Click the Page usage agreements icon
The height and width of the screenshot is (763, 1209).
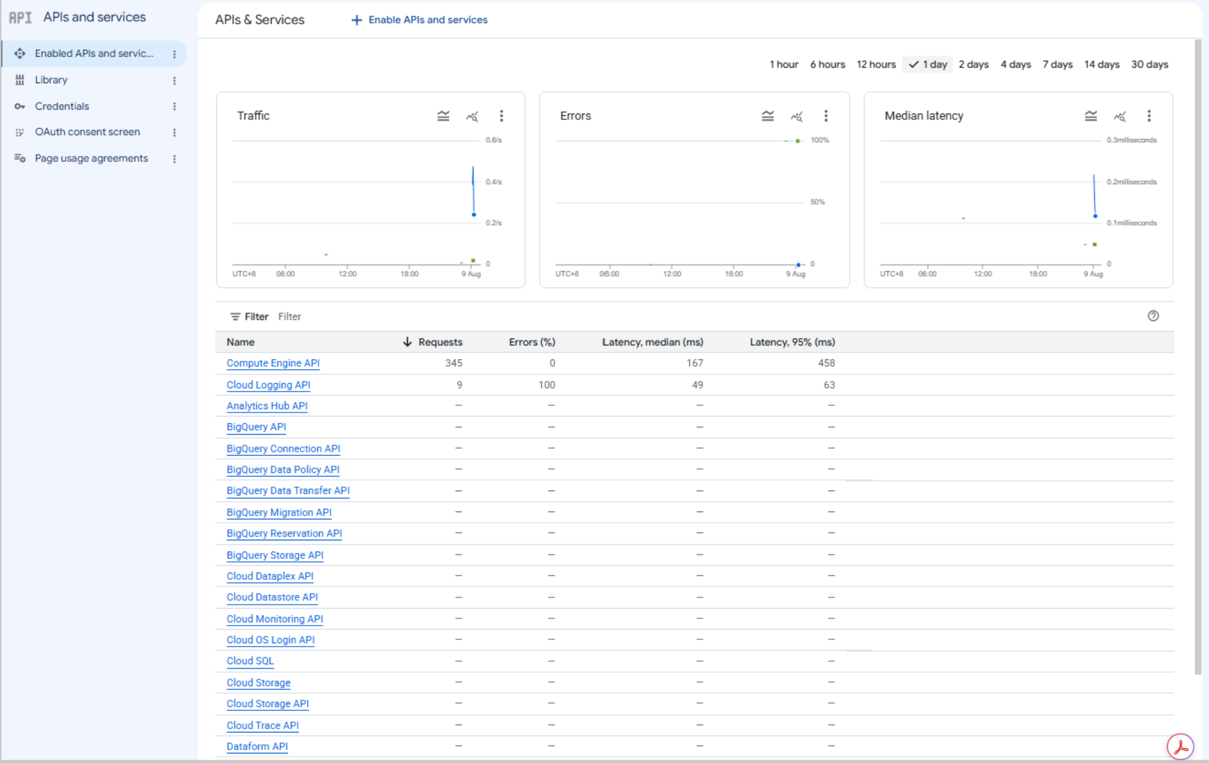coord(20,158)
